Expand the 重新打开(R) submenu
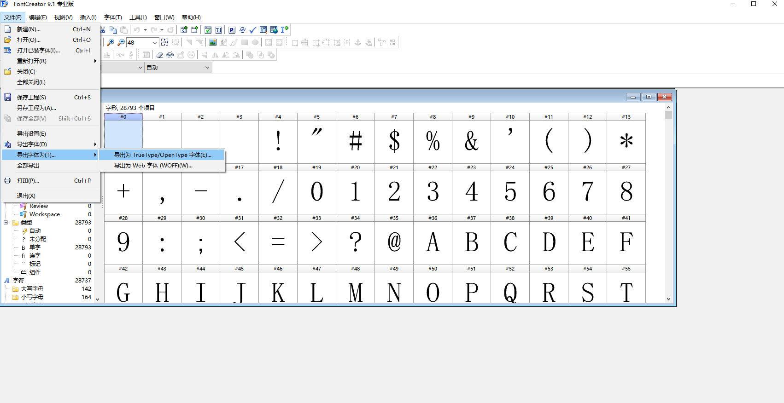Viewport: 784px width, 403px height. [x=51, y=61]
